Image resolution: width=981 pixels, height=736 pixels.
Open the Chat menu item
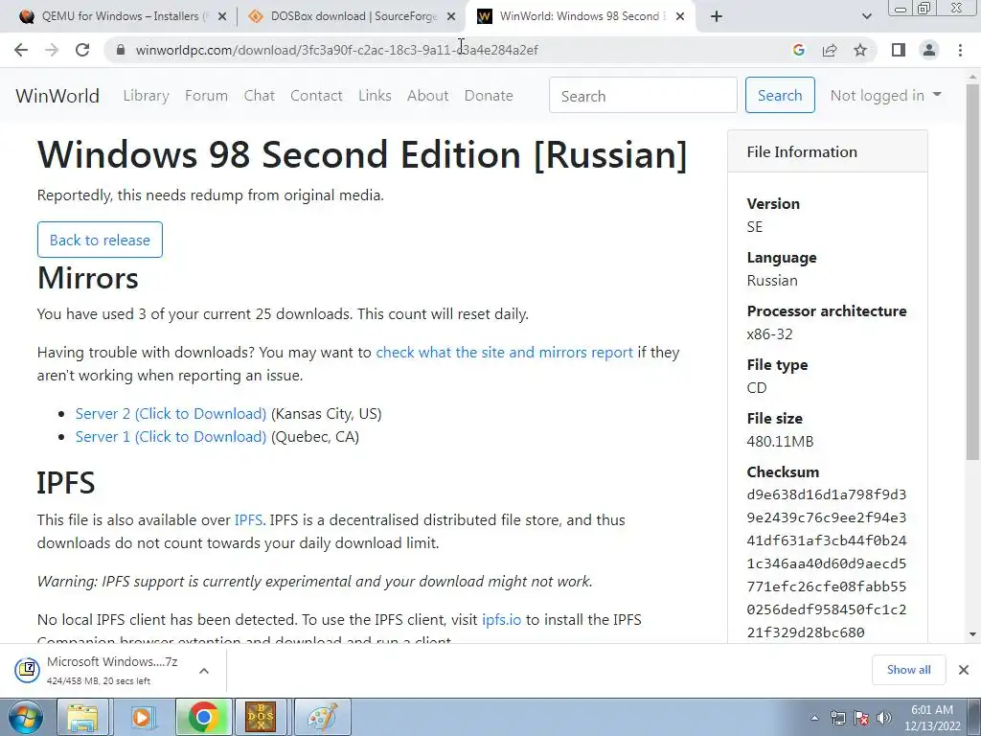tap(259, 96)
